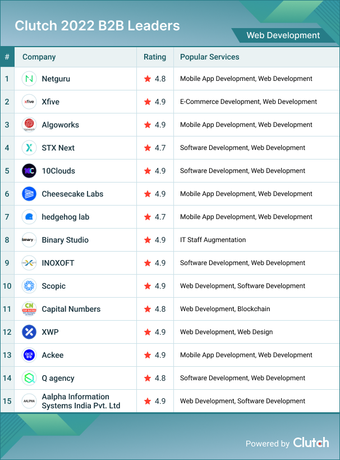Click the 10Clouds company name
Image resolution: width=340 pixels, height=460 pixels.
pos(58,171)
